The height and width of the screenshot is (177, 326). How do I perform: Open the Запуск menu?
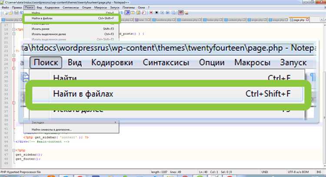coord(115,7)
